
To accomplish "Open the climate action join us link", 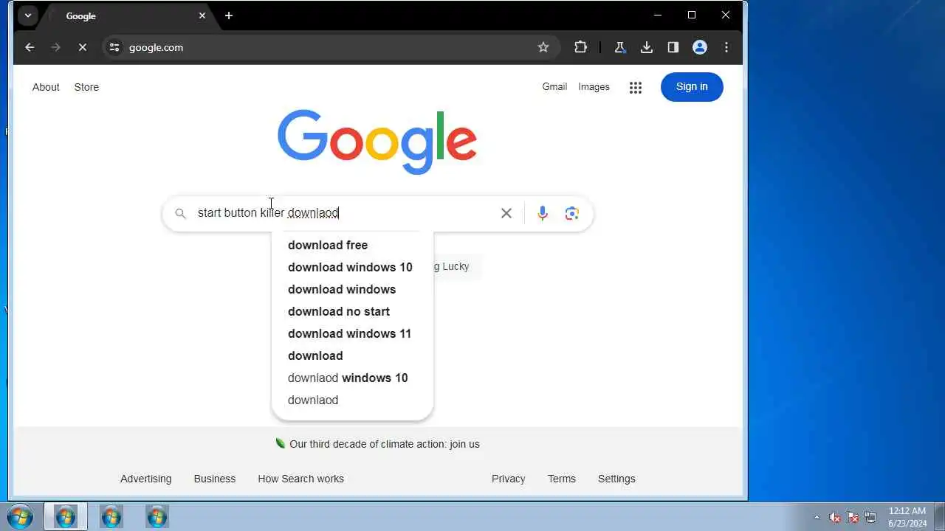I will pyautogui.click(x=385, y=444).
